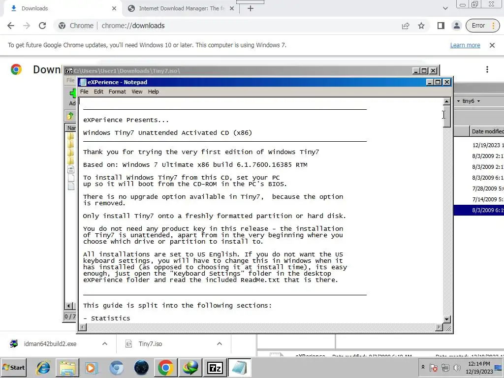Open Notepad Format menu
Viewport: 504px width, 378px height.
(117, 92)
